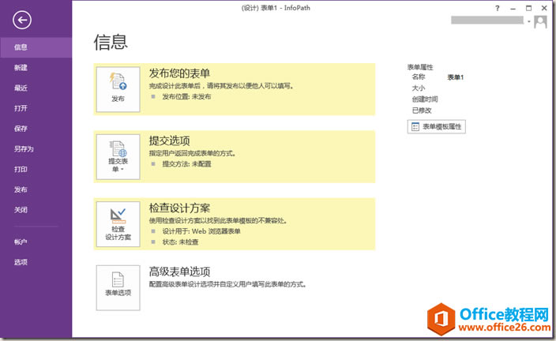
Task: Click the user account avatar icon
Action: 540,21
